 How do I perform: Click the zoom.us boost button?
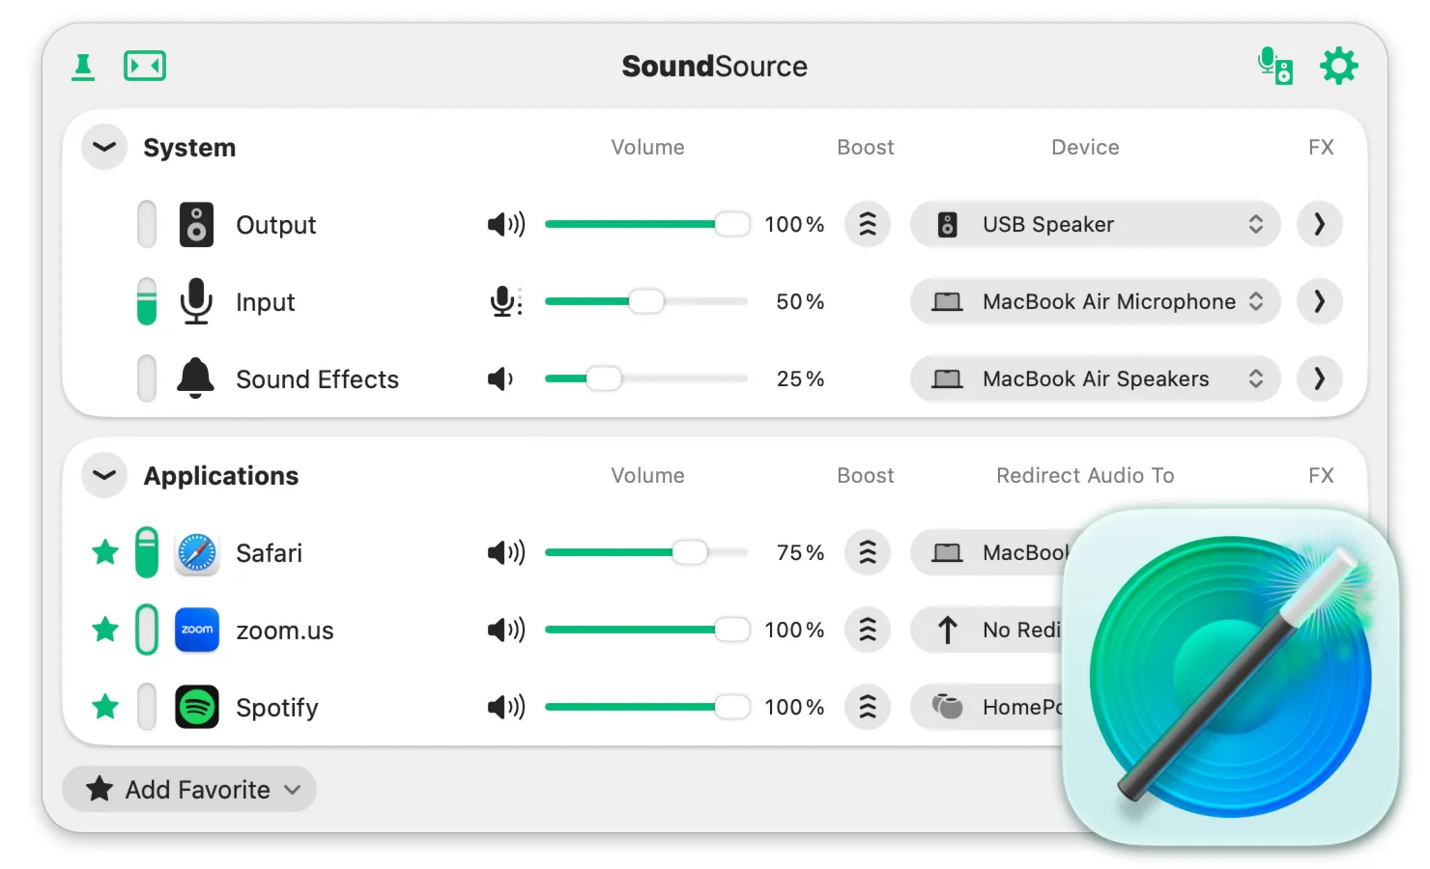click(868, 631)
